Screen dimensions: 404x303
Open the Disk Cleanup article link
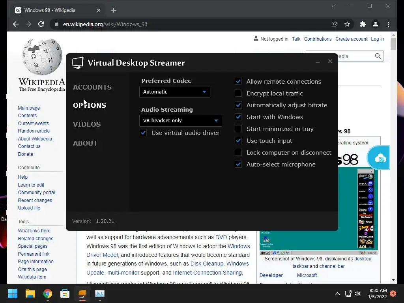[207, 264]
